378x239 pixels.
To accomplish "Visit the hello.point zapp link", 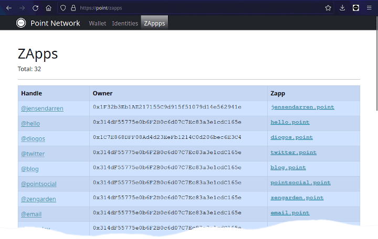I will [290, 122].
